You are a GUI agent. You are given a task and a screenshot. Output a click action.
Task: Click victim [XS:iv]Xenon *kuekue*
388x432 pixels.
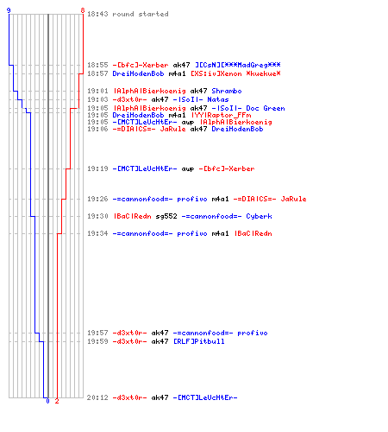[x=235, y=73]
